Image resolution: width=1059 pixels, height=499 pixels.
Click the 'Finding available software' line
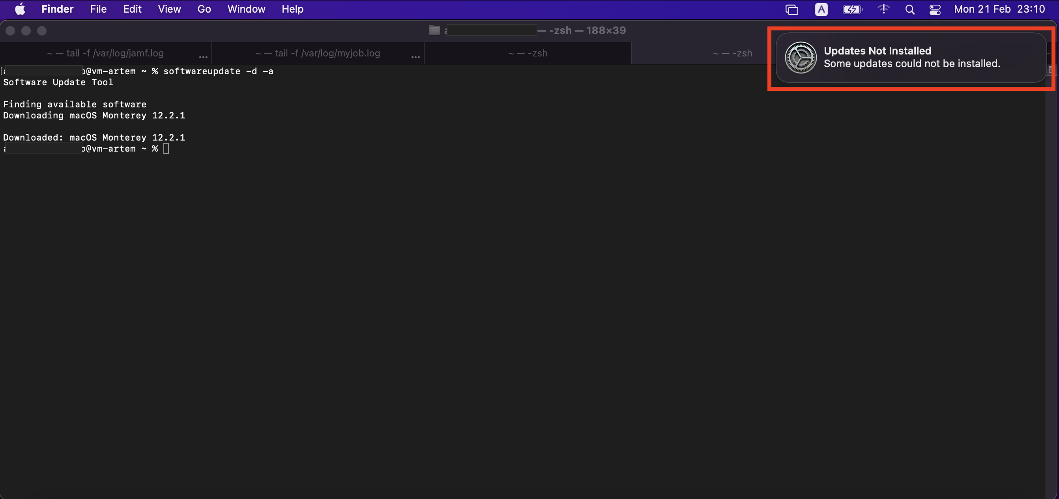click(x=75, y=105)
